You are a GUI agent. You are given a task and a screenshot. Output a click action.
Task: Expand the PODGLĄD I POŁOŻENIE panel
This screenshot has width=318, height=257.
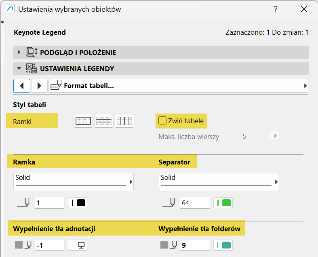click(x=19, y=52)
